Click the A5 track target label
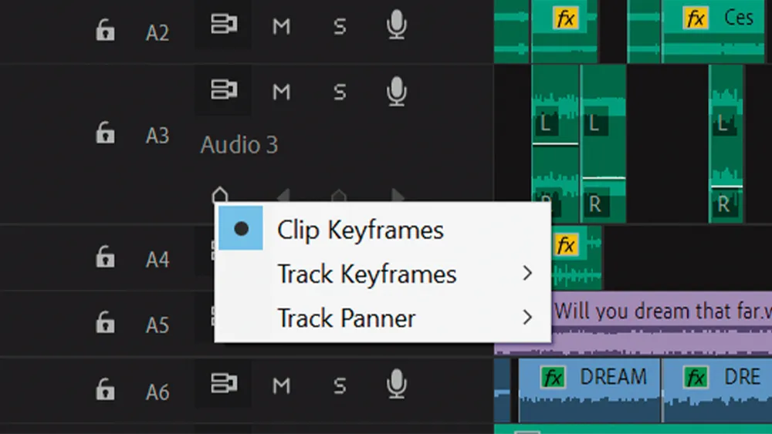772x434 pixels. click(157, 325)
